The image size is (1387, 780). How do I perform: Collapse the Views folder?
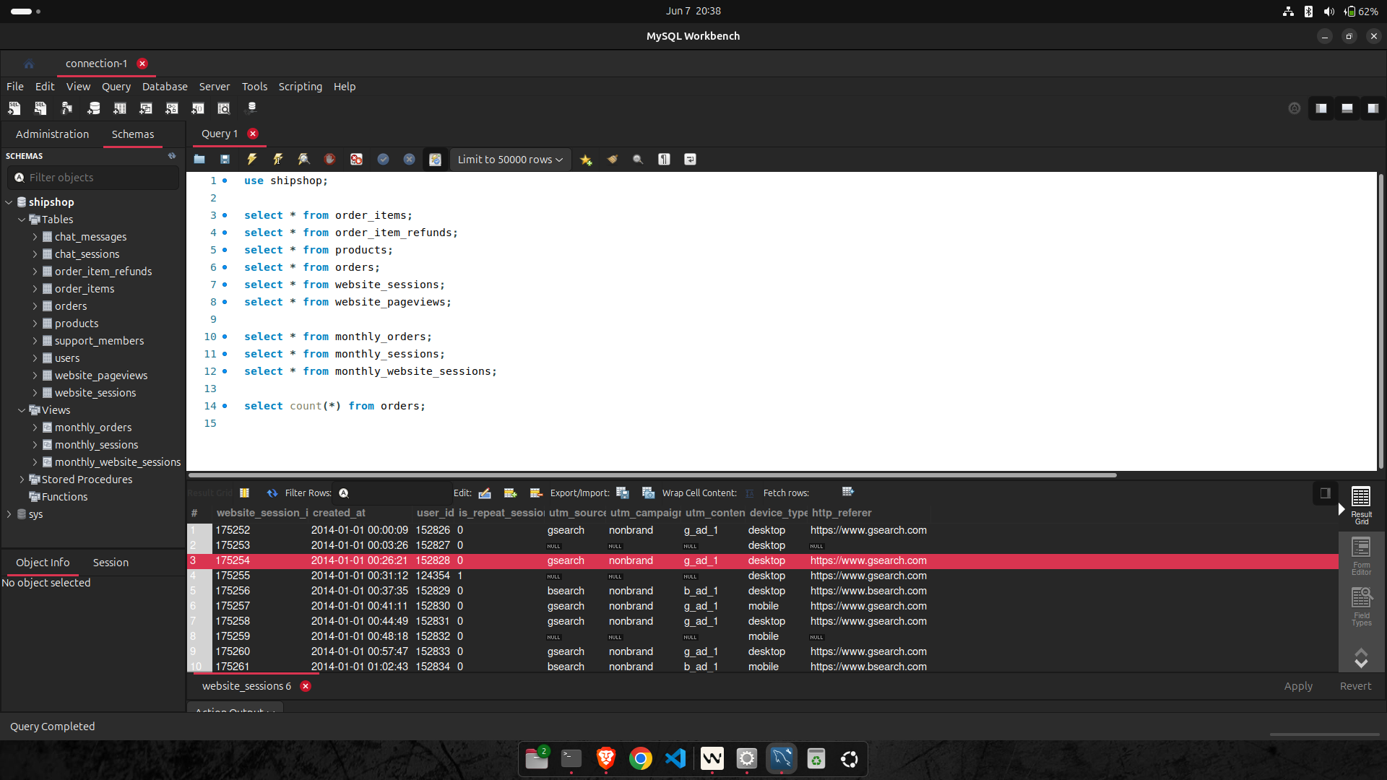[x=22, y=410]
